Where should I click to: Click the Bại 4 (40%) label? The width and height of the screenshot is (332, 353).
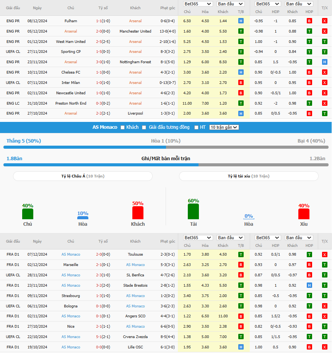pyautogui.click(x=311, y=141)
